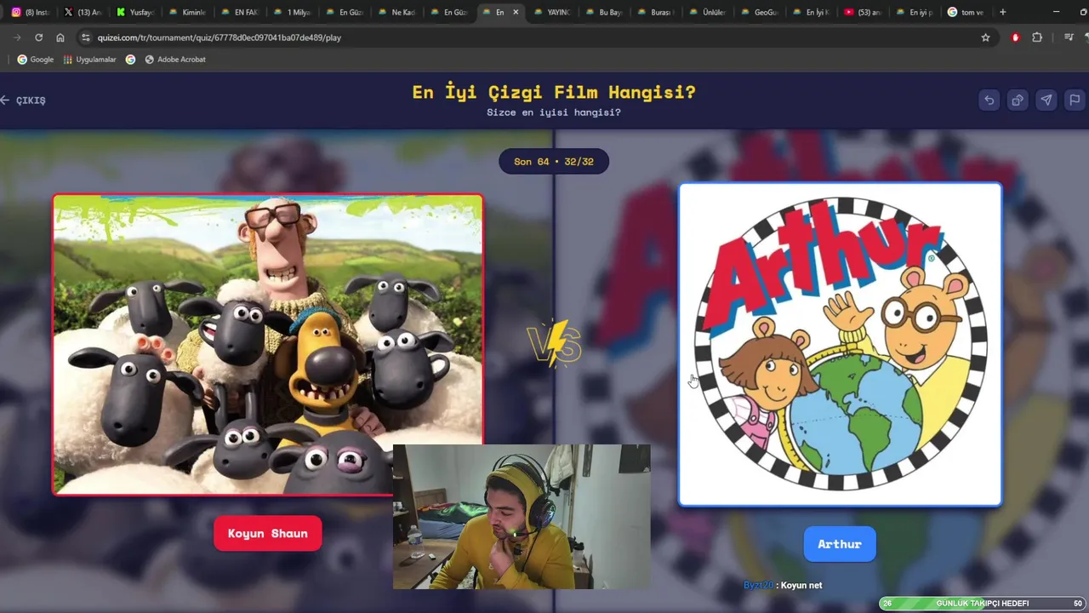The width and height of the screenshot is (1089, 613).
Task: Select the Arthur logo picture card
Action: (840, 345)
